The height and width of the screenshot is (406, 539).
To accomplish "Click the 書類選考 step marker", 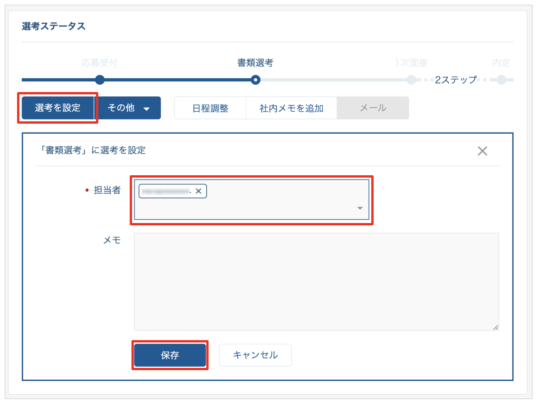I will (255, 80).
